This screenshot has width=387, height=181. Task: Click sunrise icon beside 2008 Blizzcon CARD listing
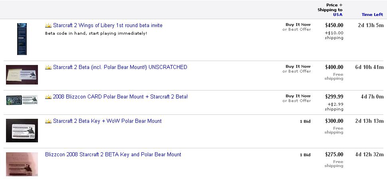48,97
